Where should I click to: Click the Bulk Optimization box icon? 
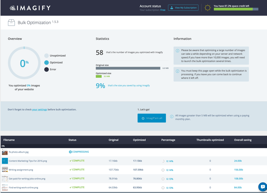(11, 22)
